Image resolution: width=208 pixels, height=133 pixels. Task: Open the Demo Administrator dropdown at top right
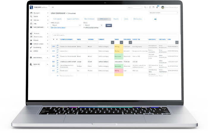[x=163, y=13]
